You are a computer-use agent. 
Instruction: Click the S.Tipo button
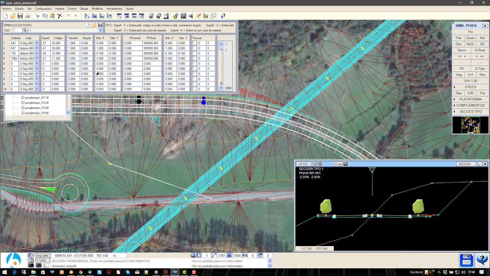click(x=480, y=69)
